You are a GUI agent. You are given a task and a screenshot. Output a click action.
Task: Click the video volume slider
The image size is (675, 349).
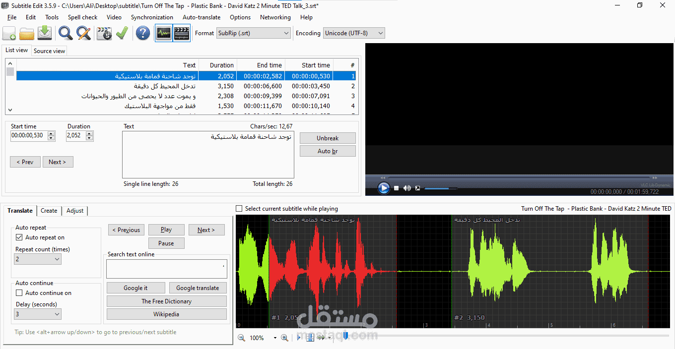tap(441, 188)
